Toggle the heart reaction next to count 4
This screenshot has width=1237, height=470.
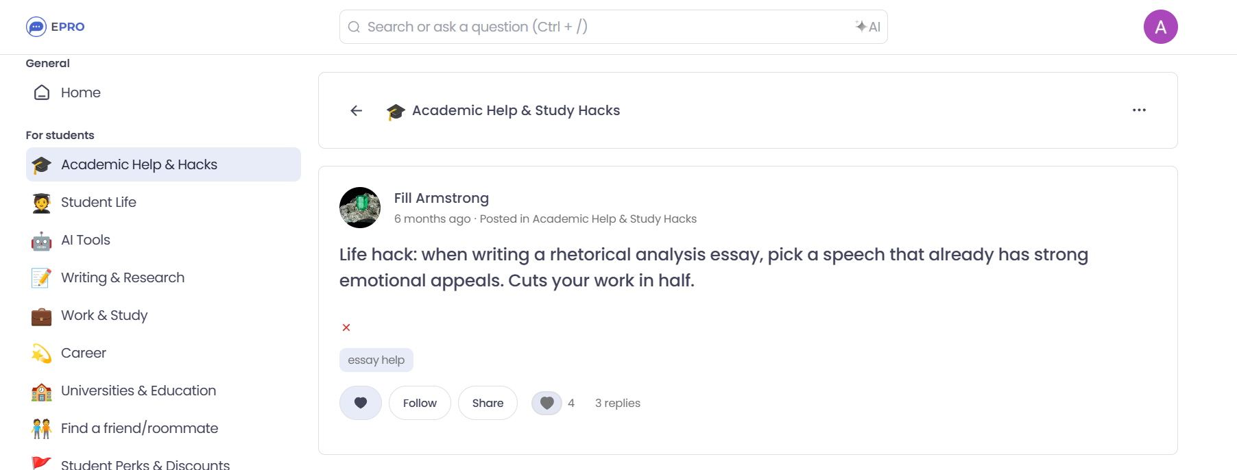click(547, 403)
